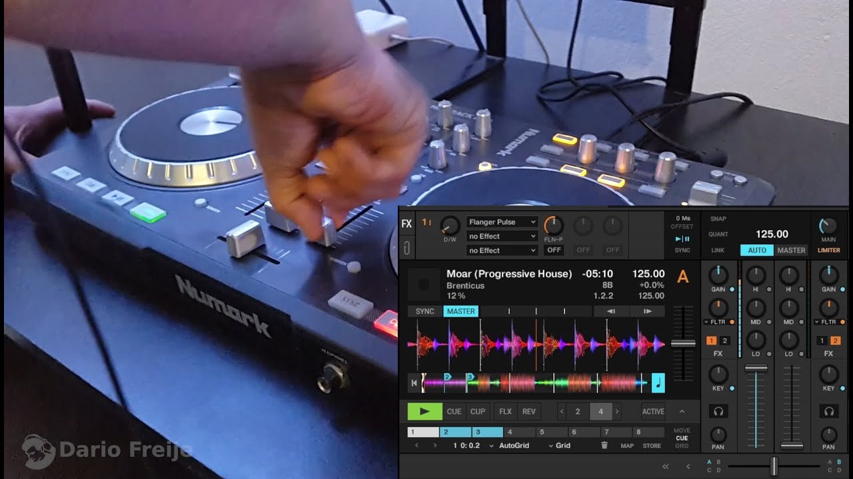Switch advanced panel to GRID
This screenshot has height=479, width=853.
tap(682, 446)
